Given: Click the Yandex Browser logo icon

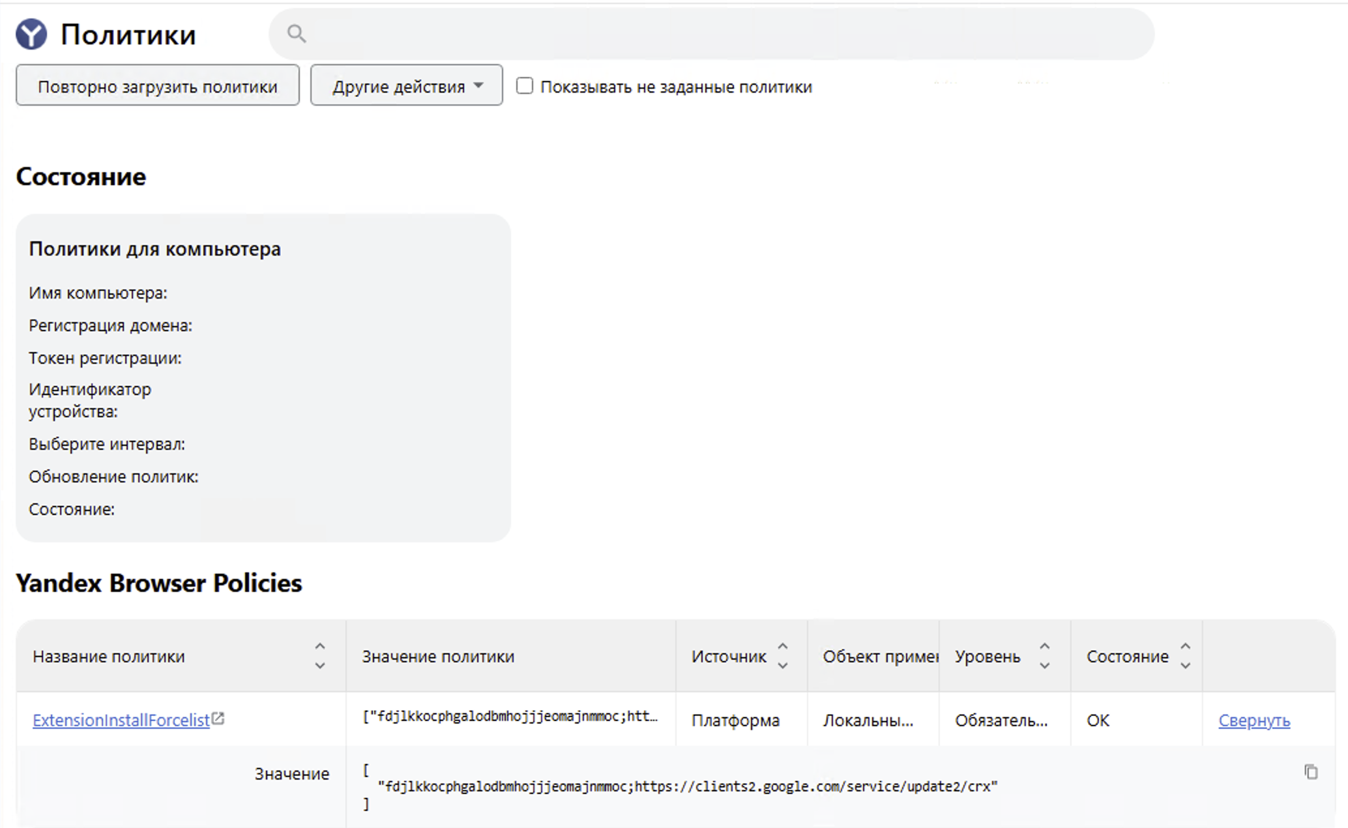Looking at the screenshot, I should (x=31, y=34).
